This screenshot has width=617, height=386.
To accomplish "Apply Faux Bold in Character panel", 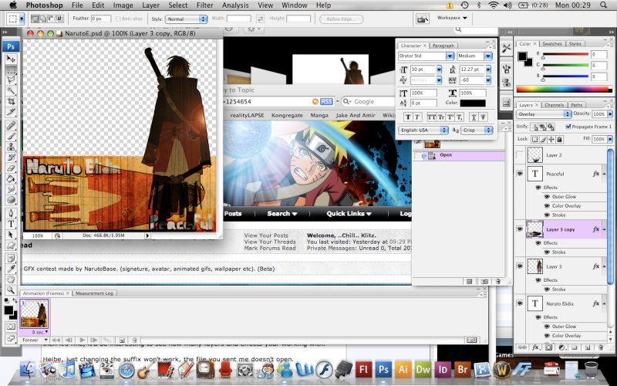I will coord(408,117).
